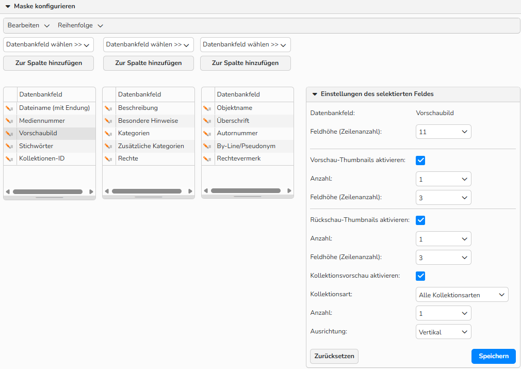Image resolution: width=521 pixels, height=369 pixels.
Task: Open the Reihenfolge menu
Action: pos(80,26)
